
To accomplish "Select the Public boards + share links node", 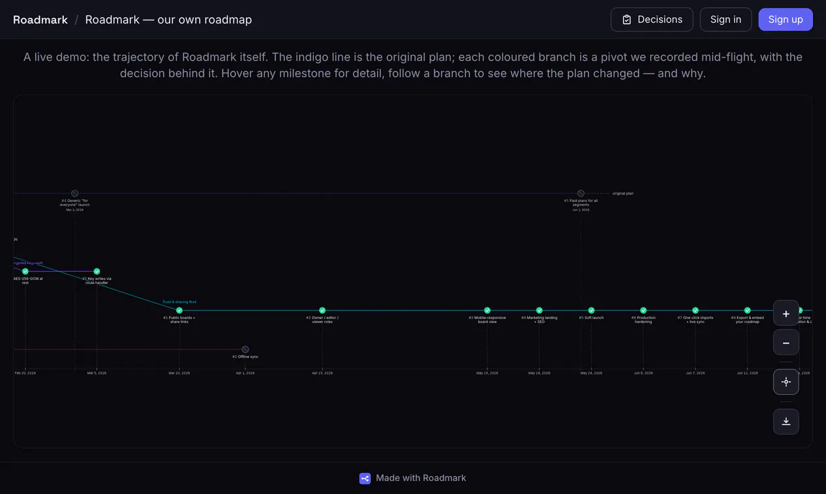I will [180, 310].
